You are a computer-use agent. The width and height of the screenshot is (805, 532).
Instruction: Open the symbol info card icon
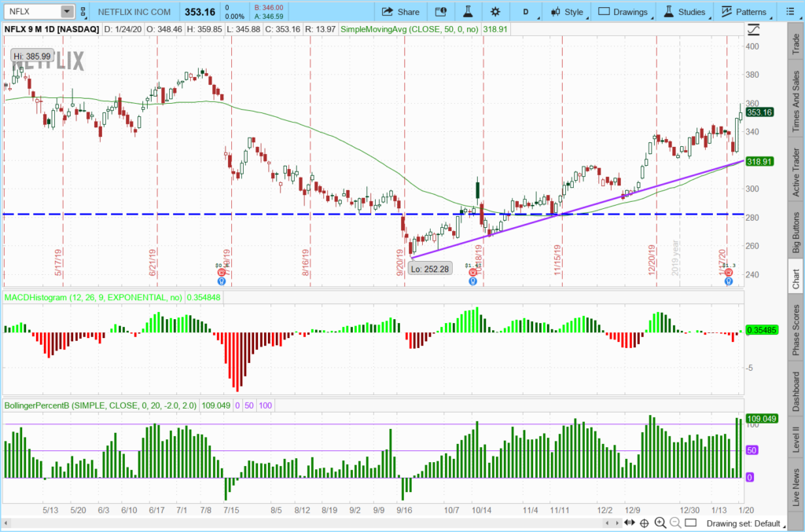[x=440, y=11]
